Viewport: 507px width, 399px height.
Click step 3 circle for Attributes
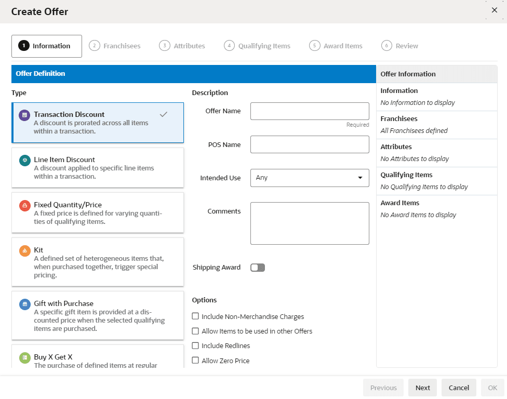tap(165, 46)
